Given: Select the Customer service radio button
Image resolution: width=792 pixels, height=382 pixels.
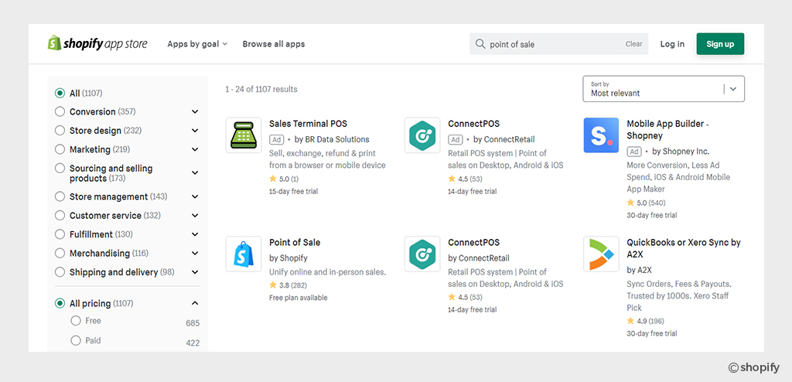Looking at the screenshot, I should [x=60, y=215].
